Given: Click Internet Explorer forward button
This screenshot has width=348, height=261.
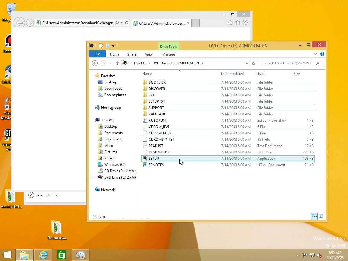Looking at the screenshot, I should coord(30,23).
